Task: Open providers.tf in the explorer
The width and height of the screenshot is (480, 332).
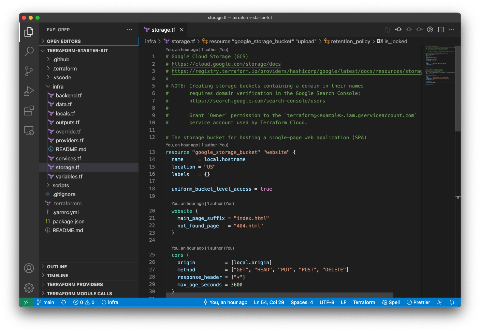Action: (x=89, y=140)
